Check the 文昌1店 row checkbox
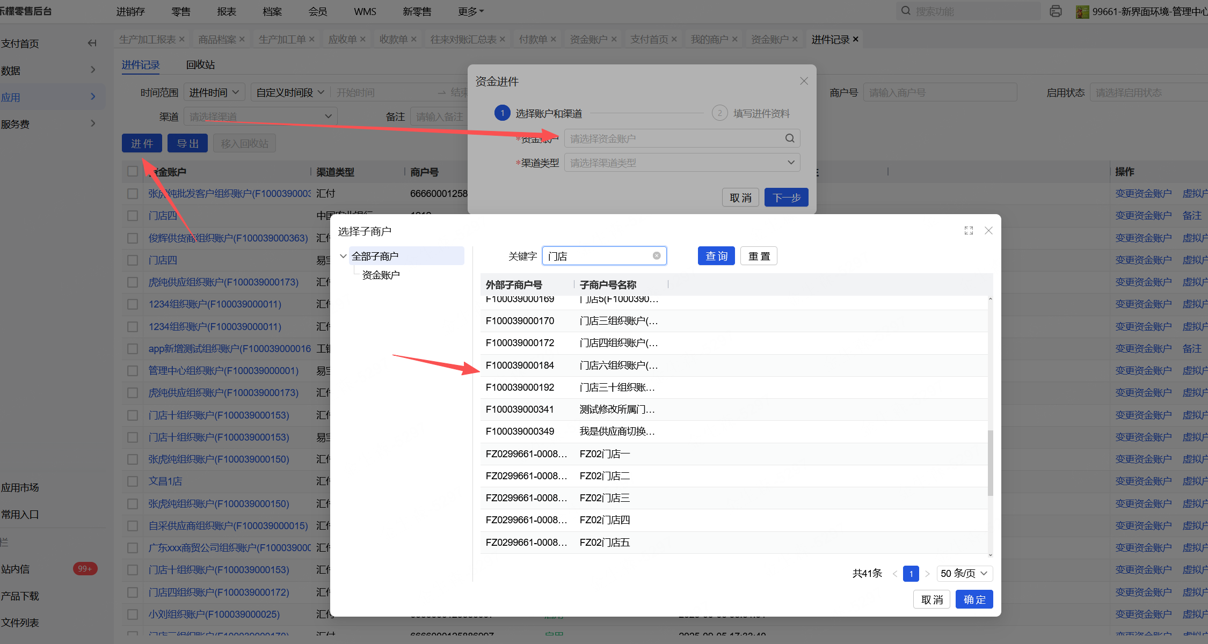 (132, 481)
